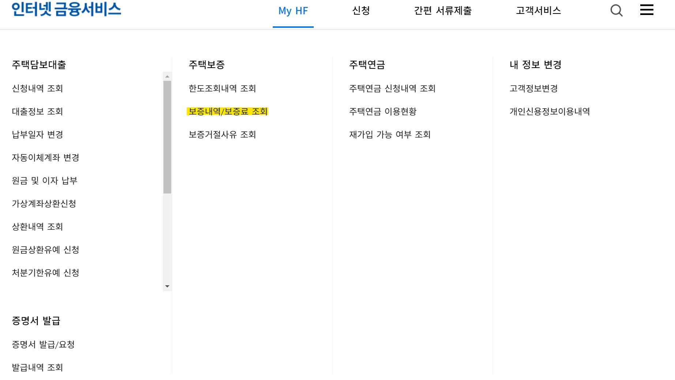Open 대출정보 조회

(38, 112)
